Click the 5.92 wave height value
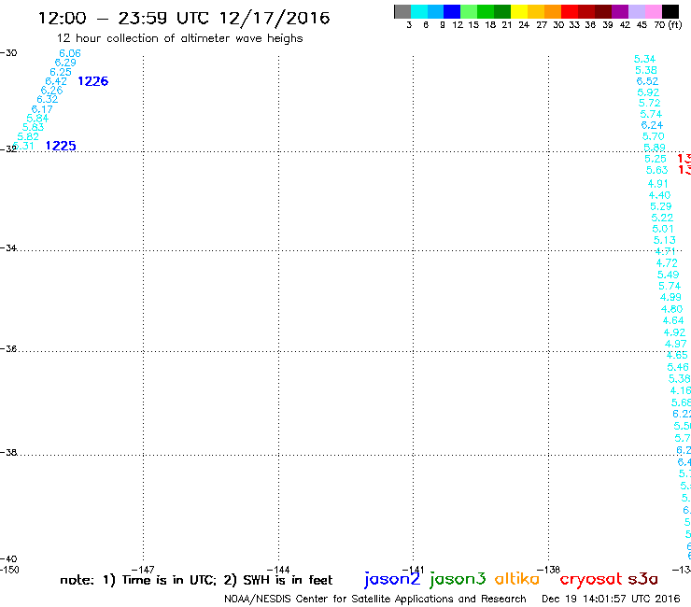The image size is (691, 607). tap(648, 92)
